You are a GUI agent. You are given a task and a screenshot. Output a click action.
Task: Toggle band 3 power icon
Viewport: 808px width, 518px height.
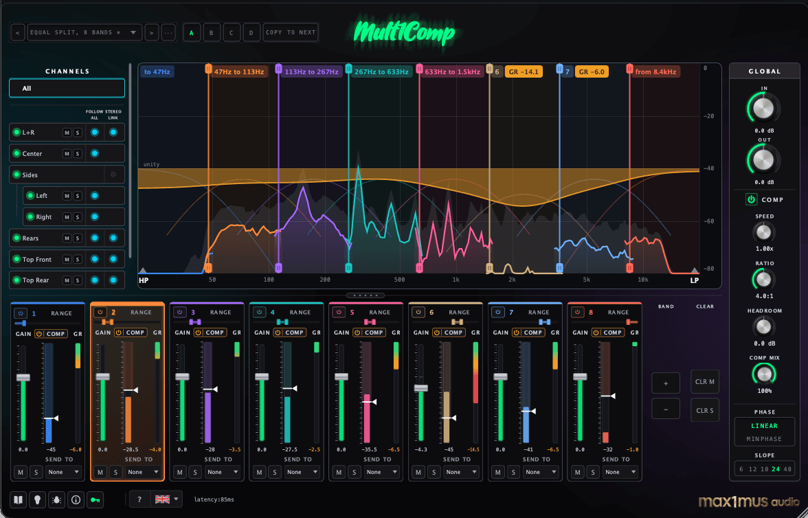180,313
